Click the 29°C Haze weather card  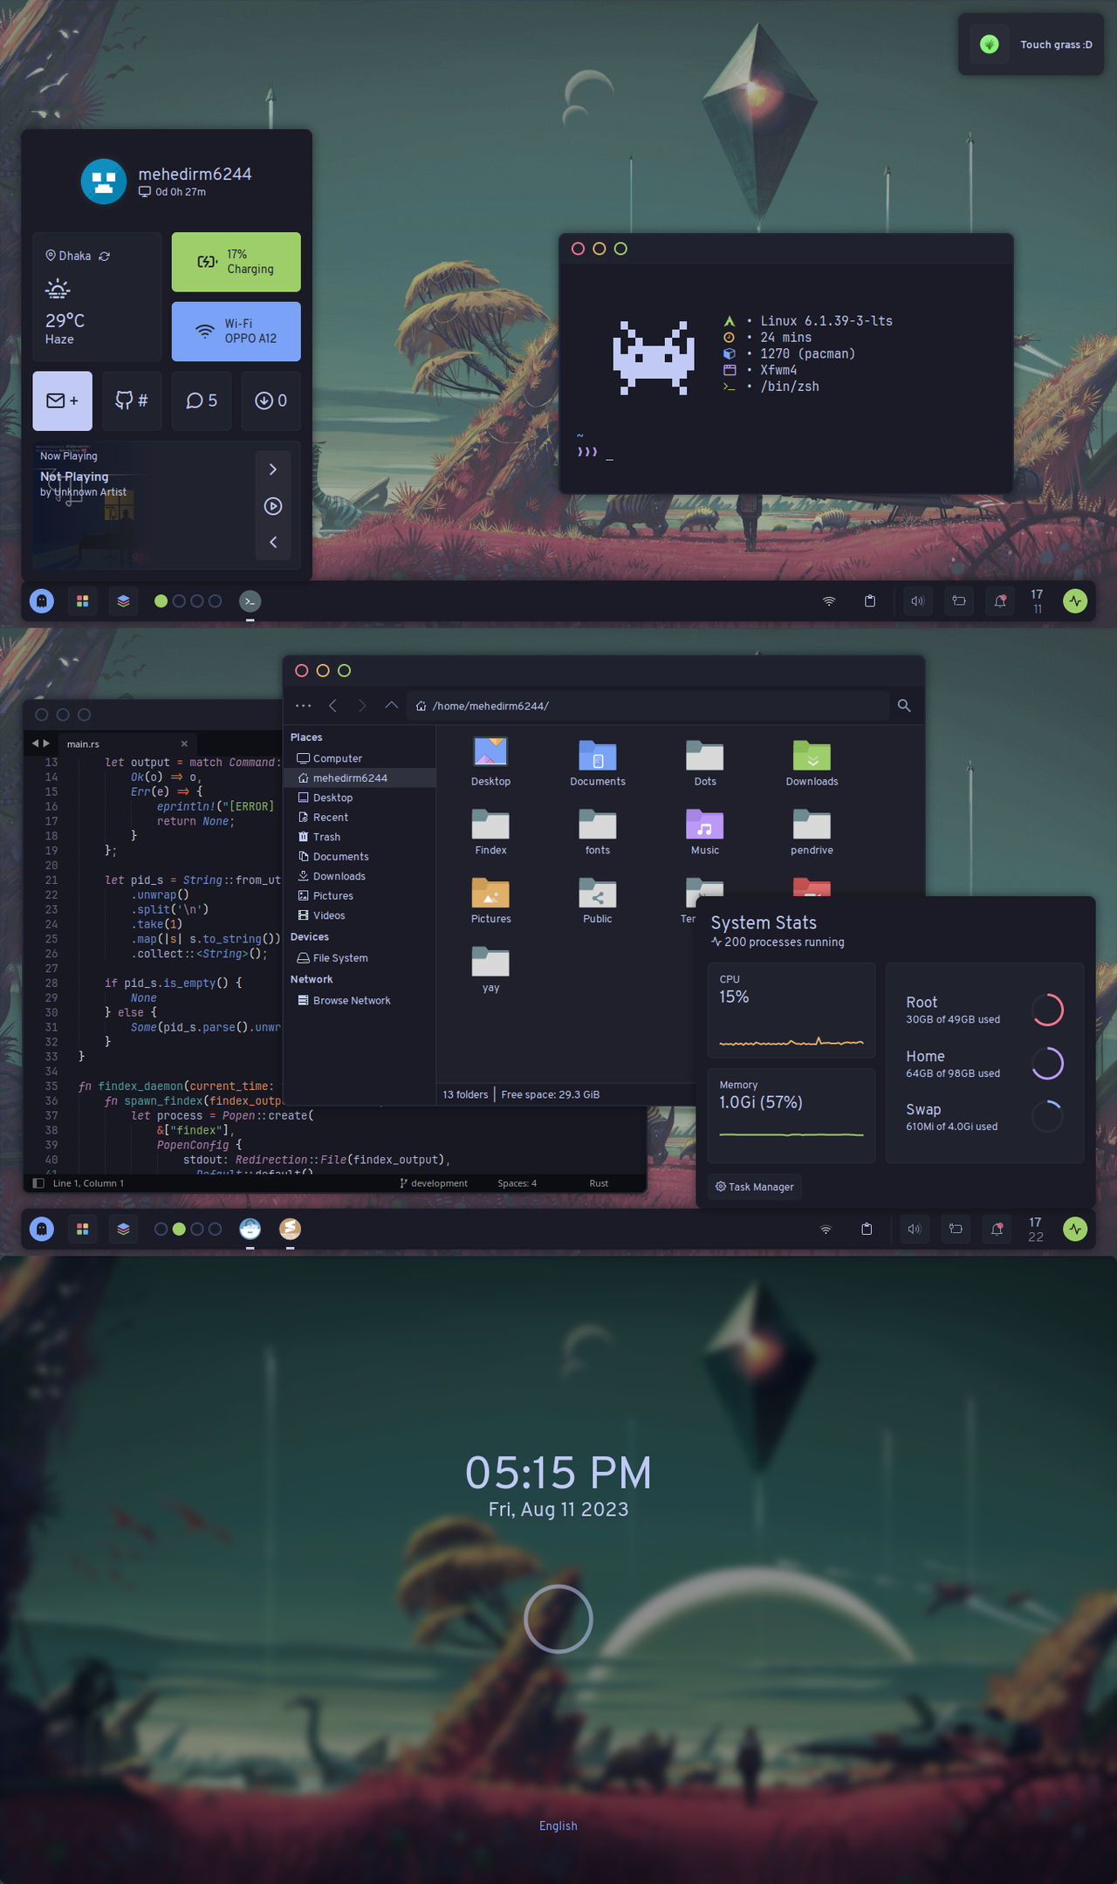(97, 297)
